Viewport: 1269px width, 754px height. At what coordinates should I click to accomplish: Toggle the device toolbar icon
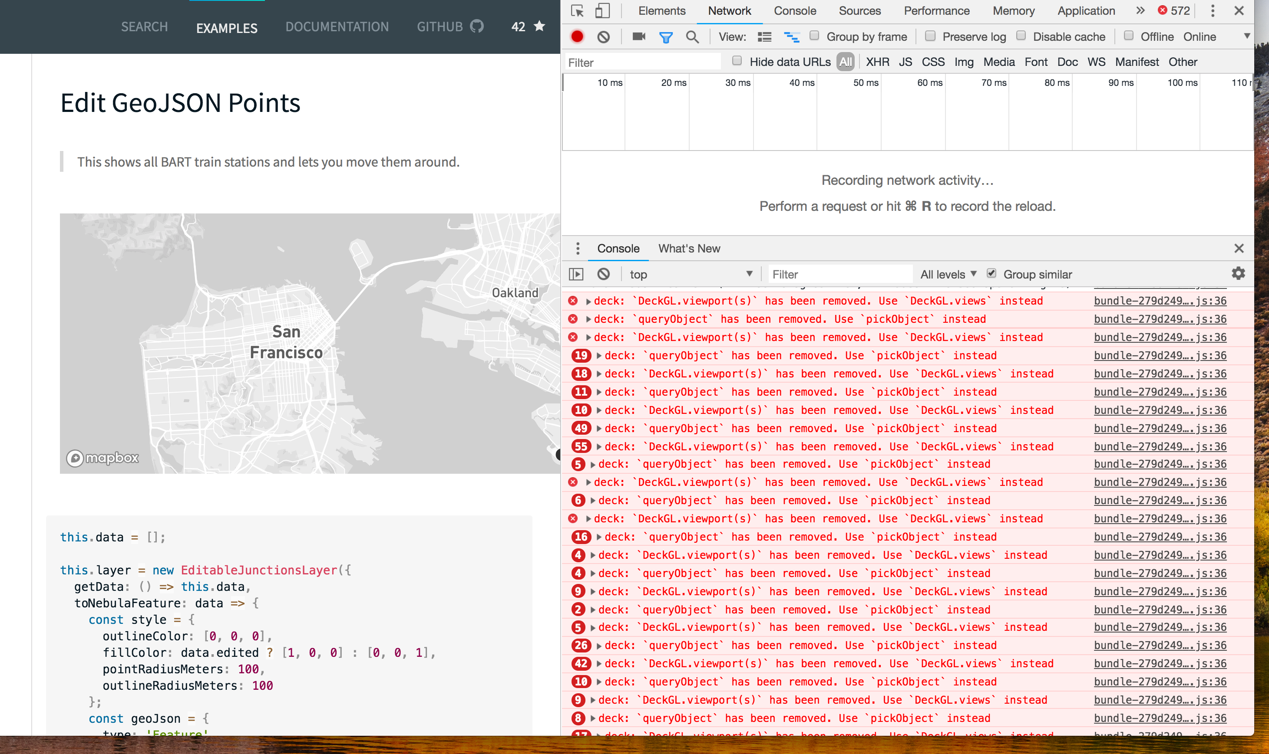pos(602,11)
